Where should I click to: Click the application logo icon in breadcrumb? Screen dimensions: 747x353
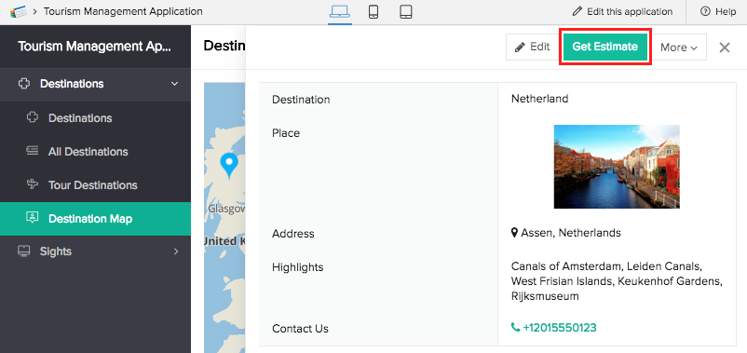(18, 11)
